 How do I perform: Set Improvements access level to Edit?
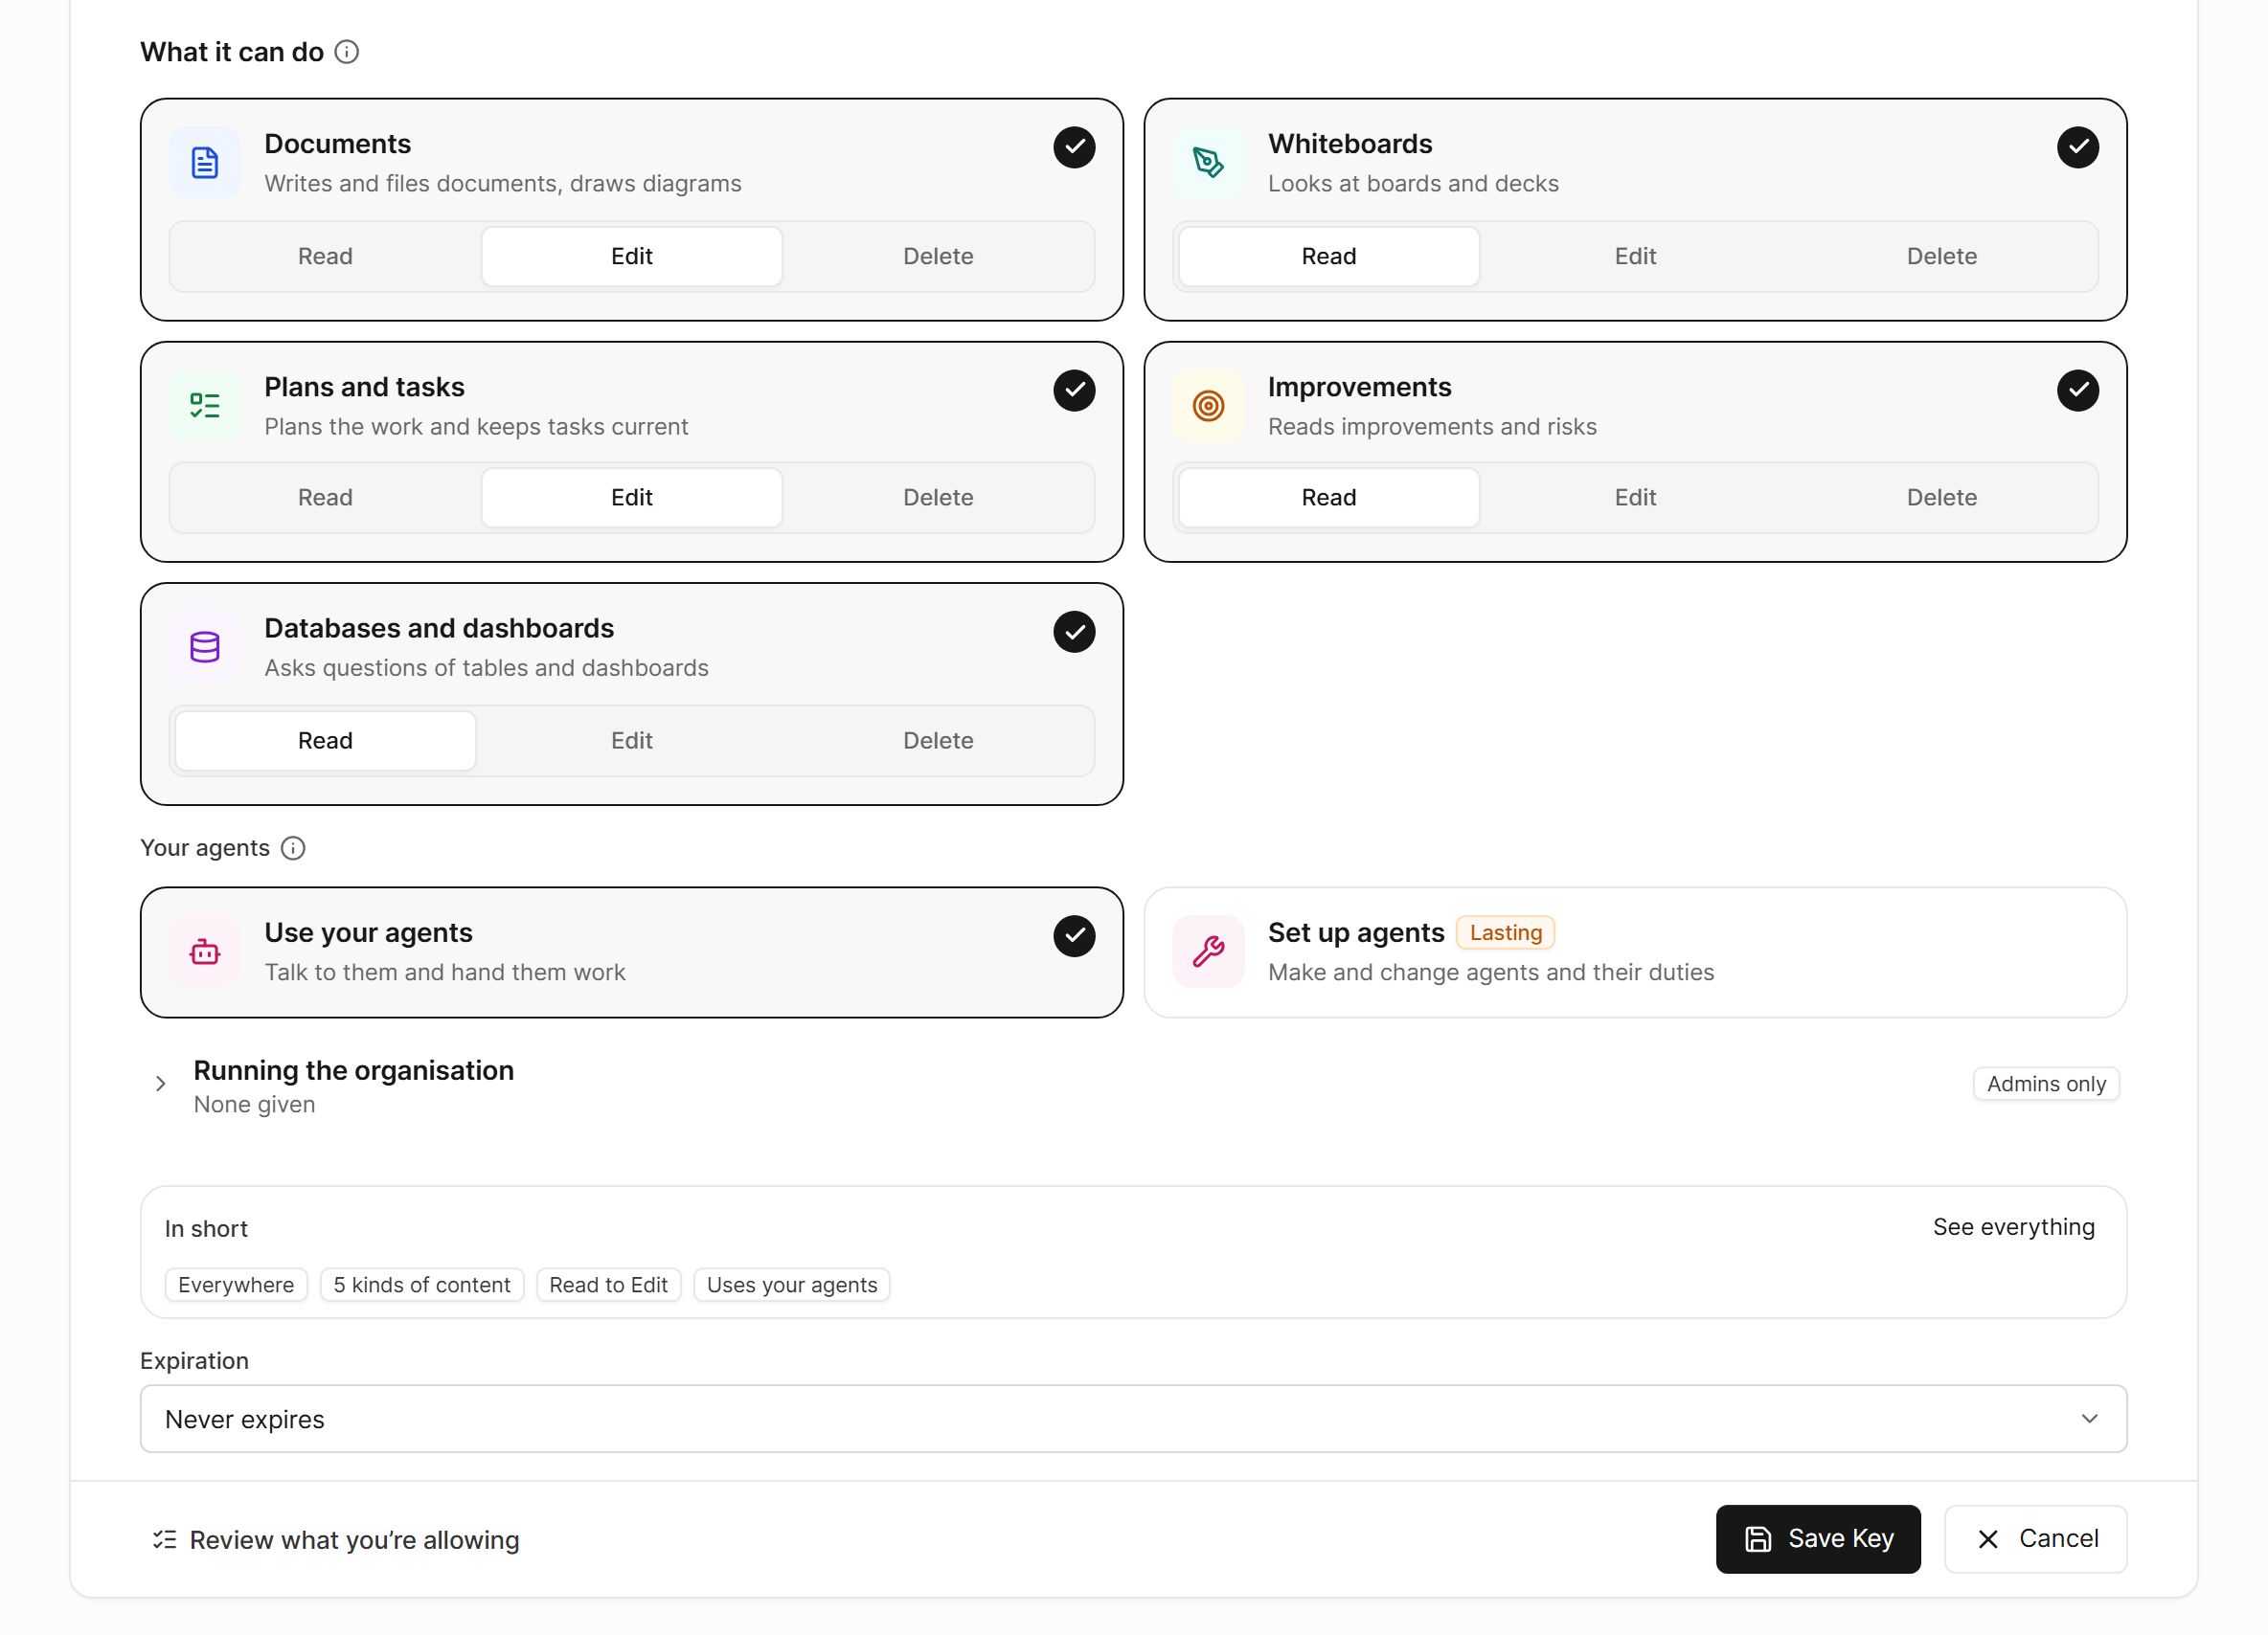pyautogui.click(x=1635, y=498)
